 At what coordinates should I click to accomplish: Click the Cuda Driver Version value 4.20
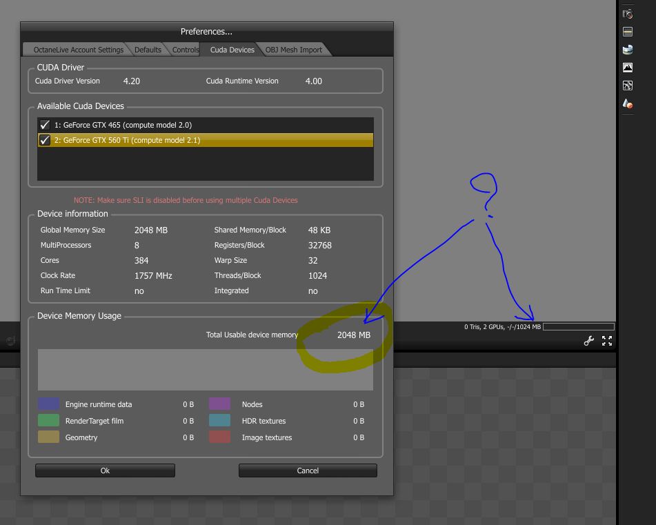pos(131,81)
